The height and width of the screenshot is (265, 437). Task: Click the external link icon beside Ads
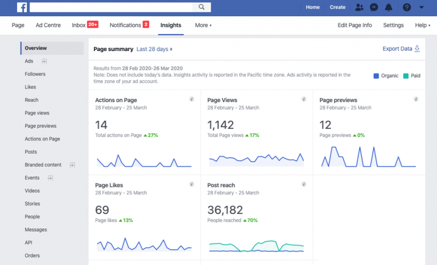point(44,61)
